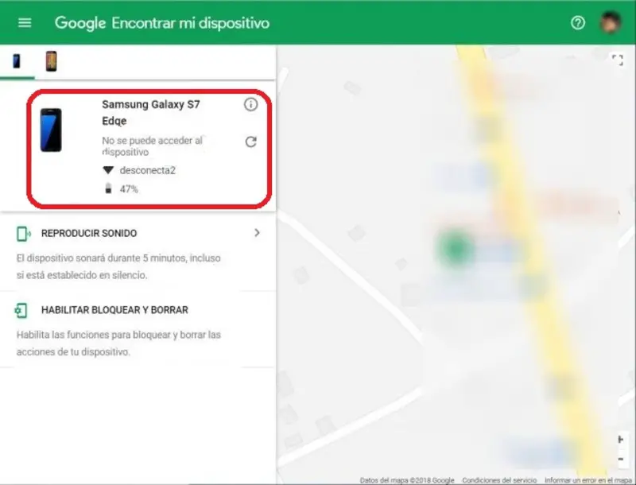Click 'El dispositivo sonará durante 5 minutos' description
The height and width of the screenshot is (485, 636).
(118, 266)
